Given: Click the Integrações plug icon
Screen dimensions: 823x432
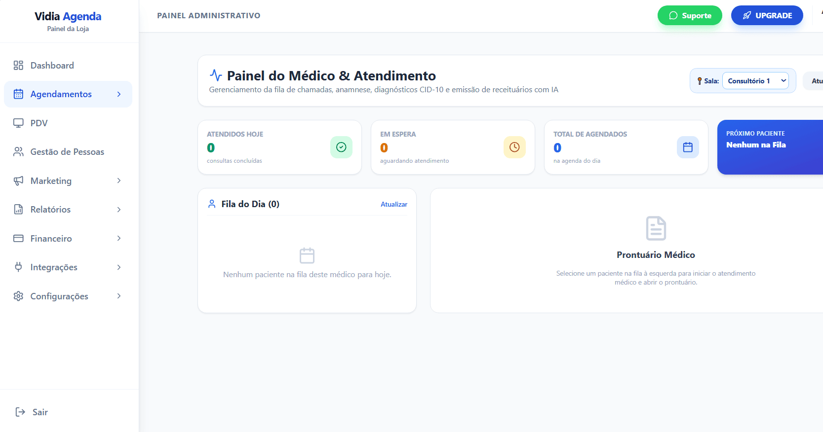Looking at the screenshot, I should [18, 267].
